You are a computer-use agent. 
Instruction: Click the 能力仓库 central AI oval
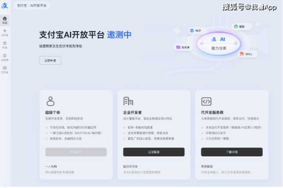click(218, 43)
